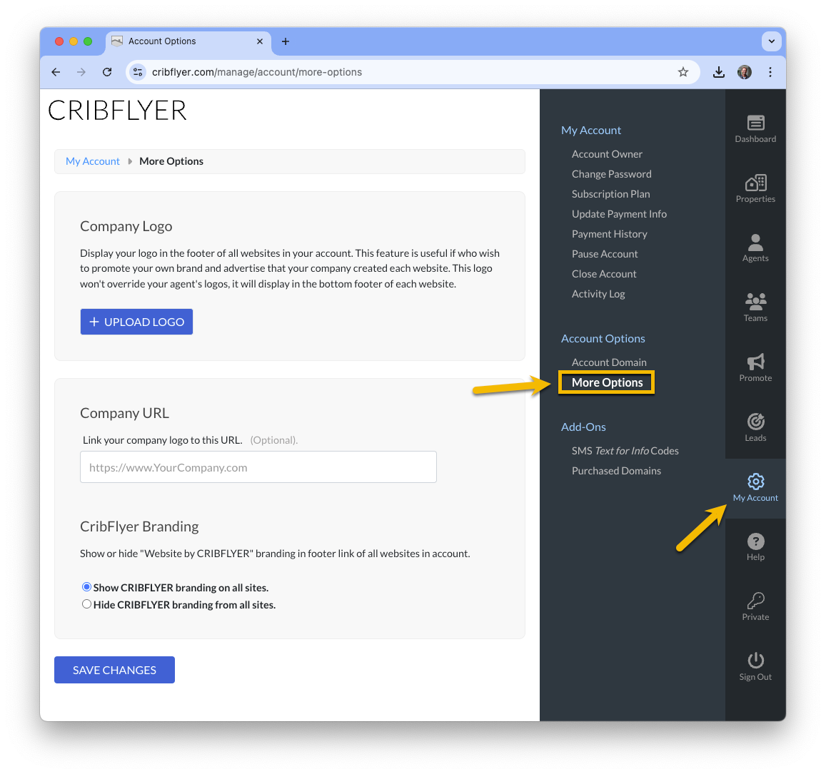Expand the browser tab search chevron

pyautogui.click(x=771, y=41)
